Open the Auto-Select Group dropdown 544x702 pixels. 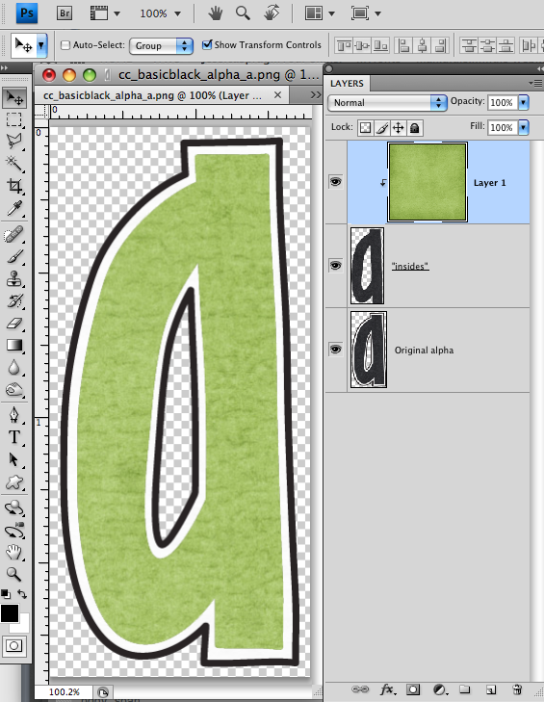click(x=161, y=45)
